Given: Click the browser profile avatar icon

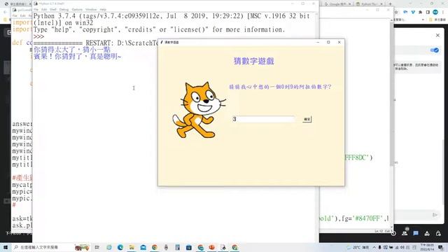Looking at the screenshot, I should [435, 12].
